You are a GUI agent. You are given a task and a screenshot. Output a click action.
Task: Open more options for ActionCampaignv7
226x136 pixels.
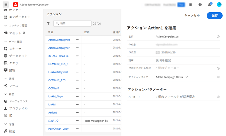coord(77,48)
